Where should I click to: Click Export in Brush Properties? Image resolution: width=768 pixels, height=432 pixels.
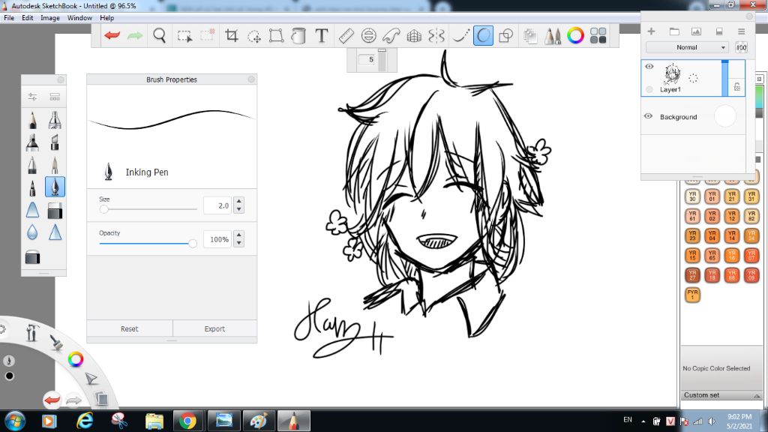pos(214,328)
